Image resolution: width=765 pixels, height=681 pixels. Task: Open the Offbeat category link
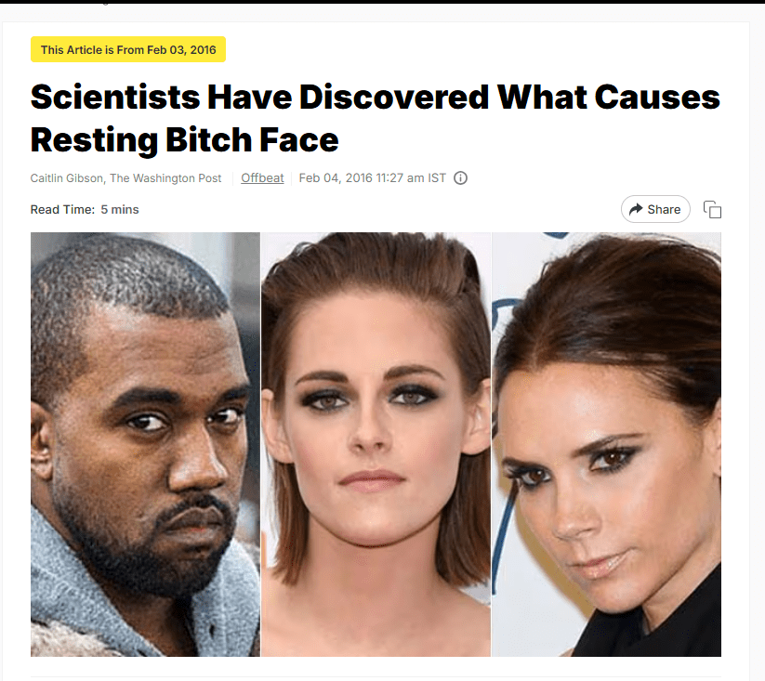tap(262, 178)
